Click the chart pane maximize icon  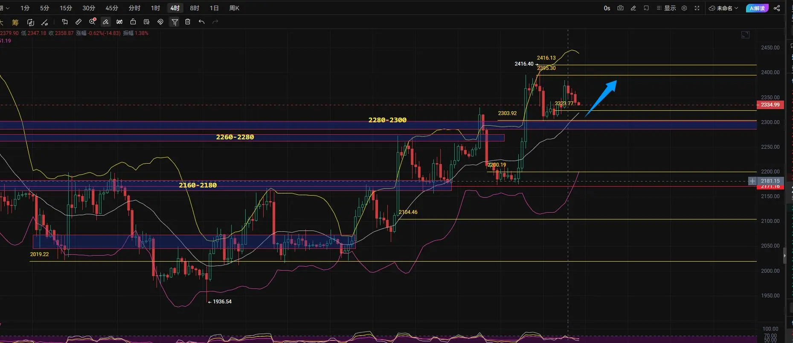click(x=745, y=35)
